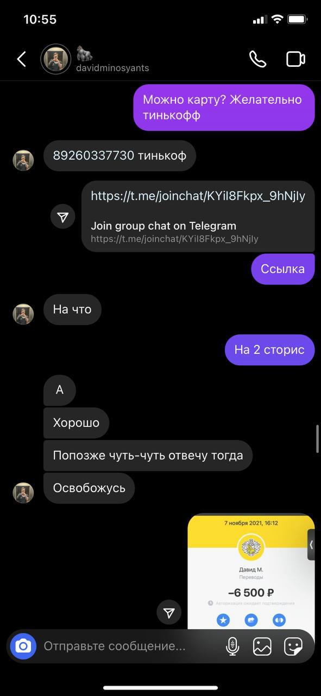Screen dimensions: 321x696
Task: Tap the microphone icon to record voice
Action: (232, 646)
